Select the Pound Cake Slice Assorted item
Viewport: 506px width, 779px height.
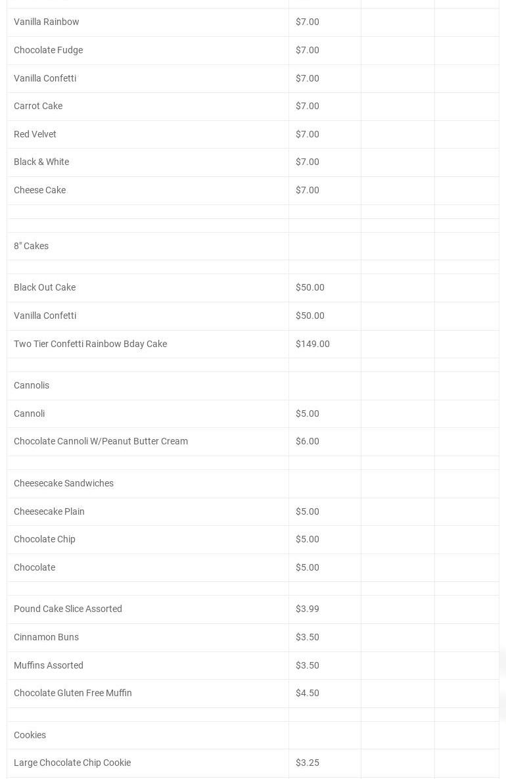(x=68, y=609)
